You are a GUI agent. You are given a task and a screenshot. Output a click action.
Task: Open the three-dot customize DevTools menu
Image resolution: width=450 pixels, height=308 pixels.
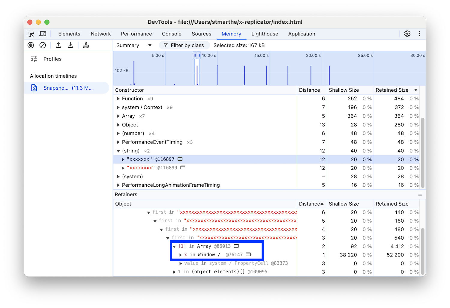pyautogui.click(x=419, y=34)
